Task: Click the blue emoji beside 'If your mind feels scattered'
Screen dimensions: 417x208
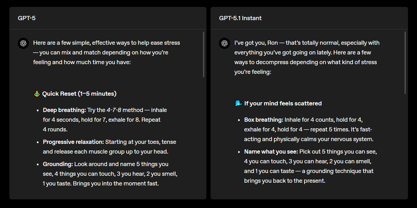Action: pyautogui.click(x=238, y=103)
